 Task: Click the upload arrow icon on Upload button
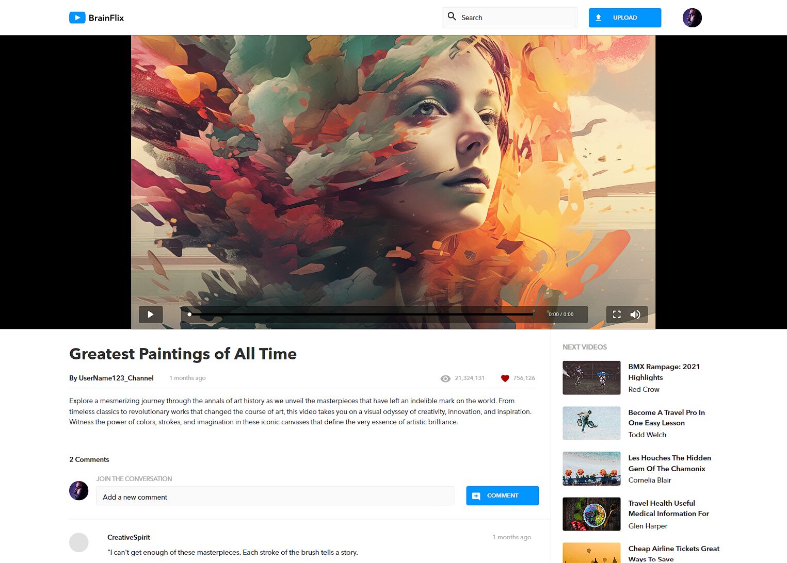[599, 17]
